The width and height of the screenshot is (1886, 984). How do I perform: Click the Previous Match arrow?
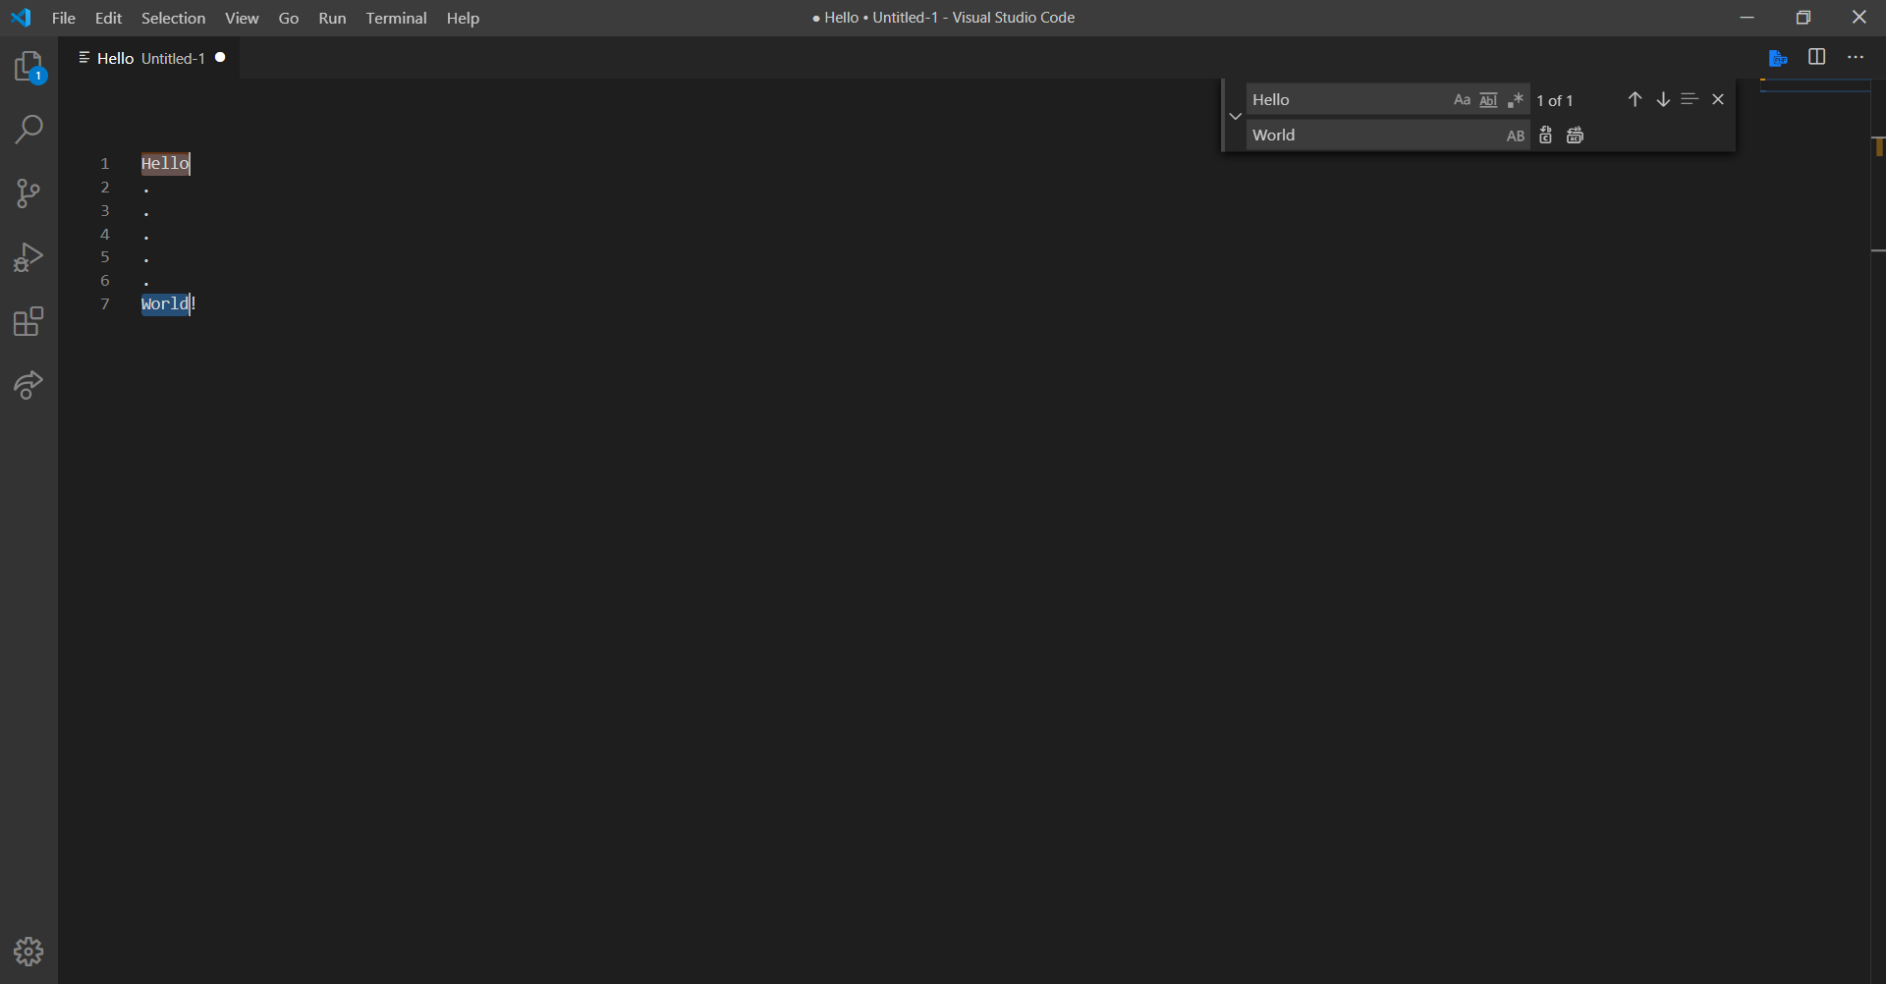pos(1634,99)
